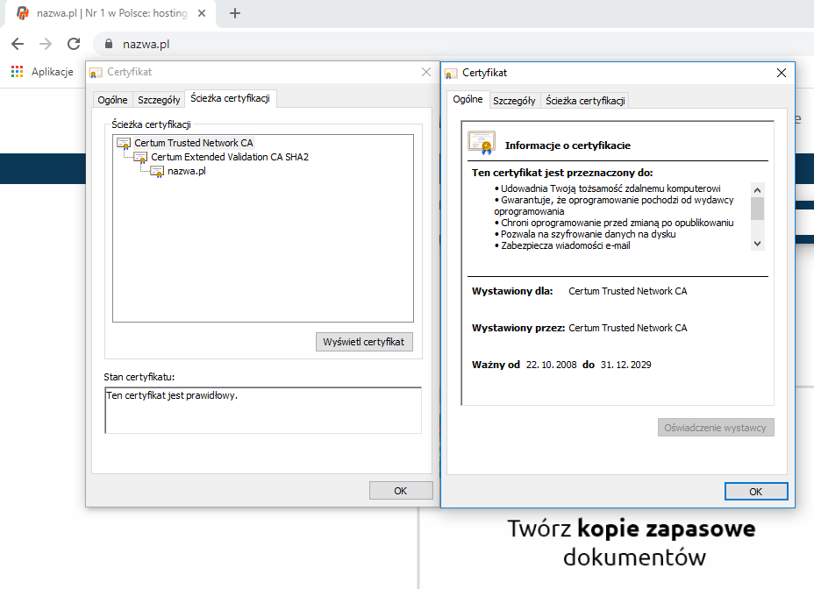Viewport: 814px width, 589px height.
Task: Click the certificate badge icon beside Informacje o certyfikacie
Action: (482, 143)
